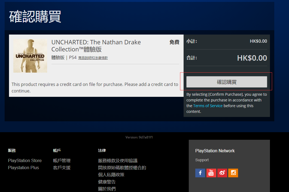Open the PlayStation YouTube channel icon
The image size is (289, 192).
pyautogui.click(x=211, y=173)
